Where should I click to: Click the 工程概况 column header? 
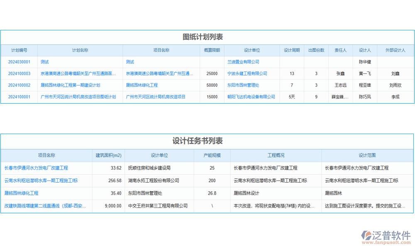pos(276,156)
